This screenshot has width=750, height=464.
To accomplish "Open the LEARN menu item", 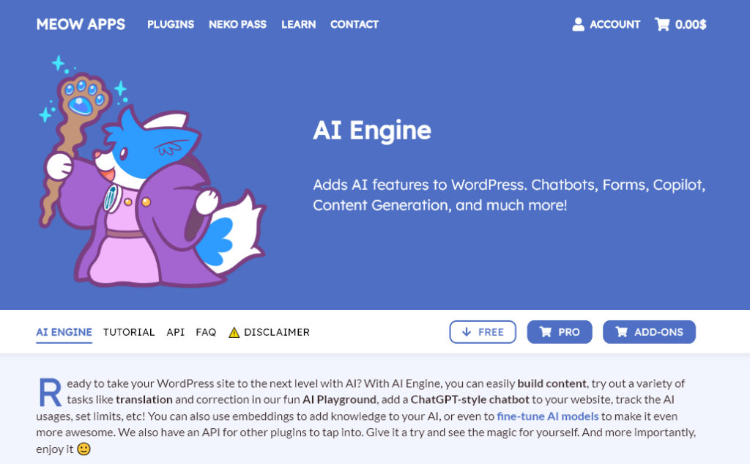I will click(x=299, y=24).
